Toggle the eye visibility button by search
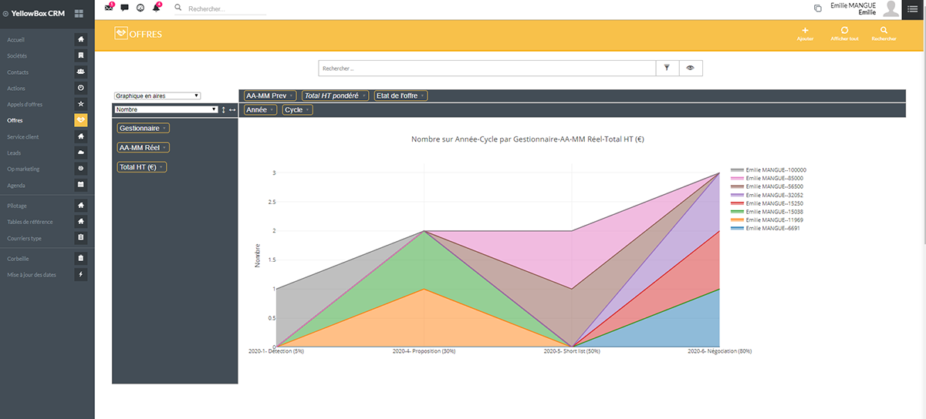This screenshot has height=419, width=926. tap(691, 69)
